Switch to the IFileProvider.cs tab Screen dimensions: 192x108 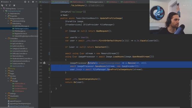coord(77,2)
